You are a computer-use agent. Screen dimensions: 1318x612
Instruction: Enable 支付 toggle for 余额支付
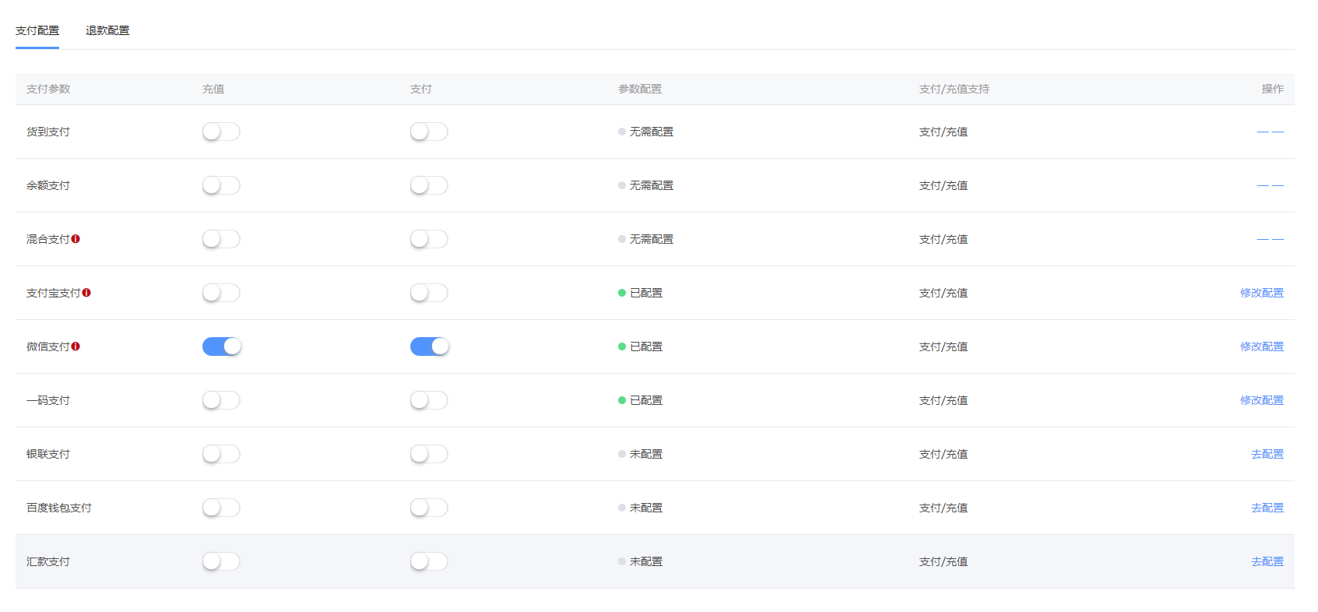429,185
